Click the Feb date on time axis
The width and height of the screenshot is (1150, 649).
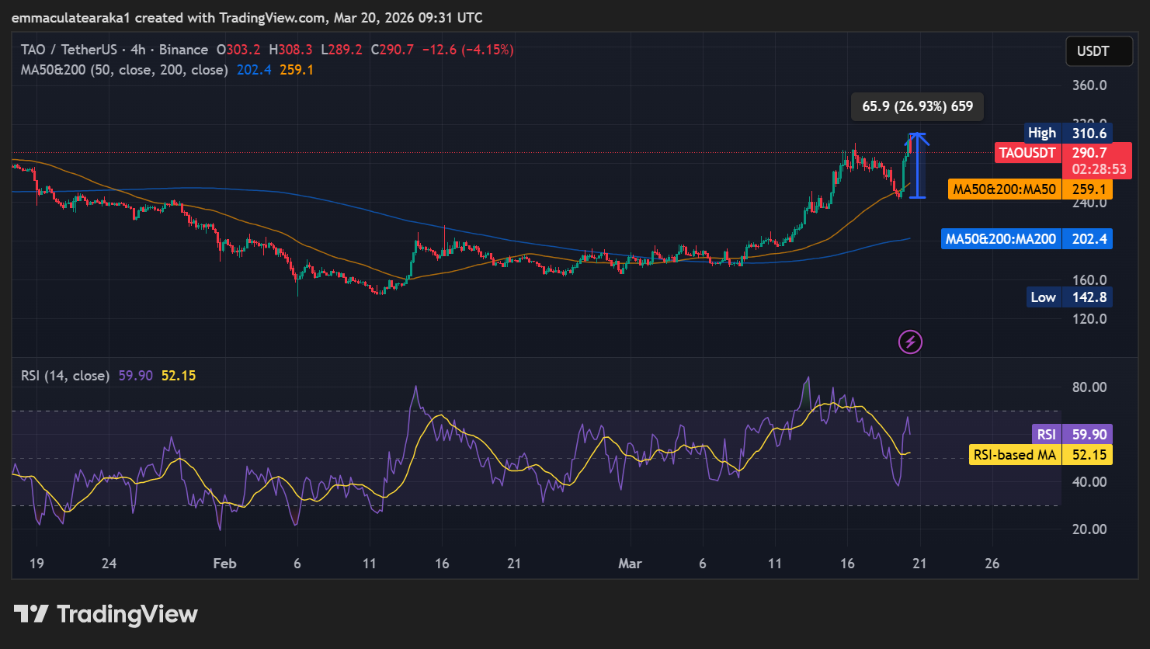(224, 564)
